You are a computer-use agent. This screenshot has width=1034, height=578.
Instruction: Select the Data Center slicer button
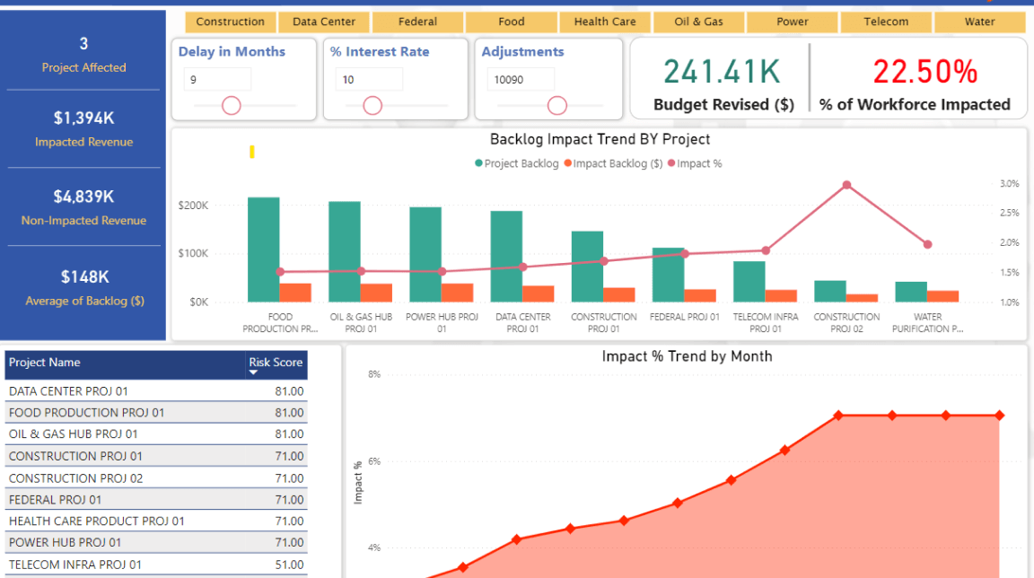(x=324, y=22)
